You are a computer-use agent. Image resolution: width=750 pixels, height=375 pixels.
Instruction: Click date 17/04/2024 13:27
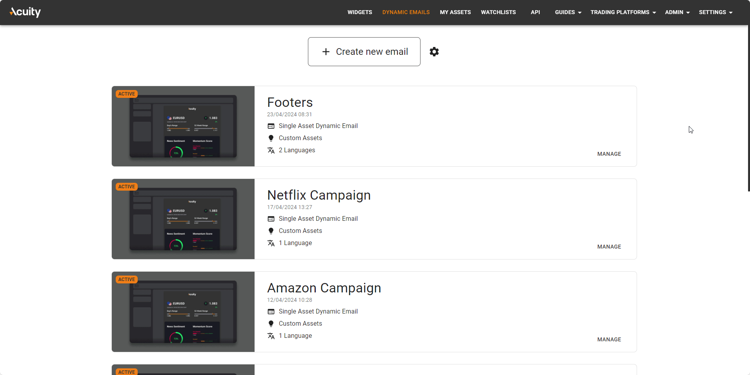coord(289,207)
